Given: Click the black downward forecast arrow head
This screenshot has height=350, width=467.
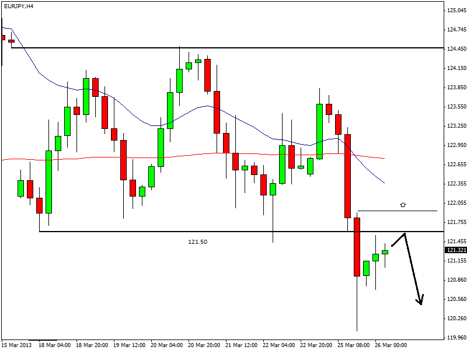Looking at the screenshot, I should tap(420, 300).
